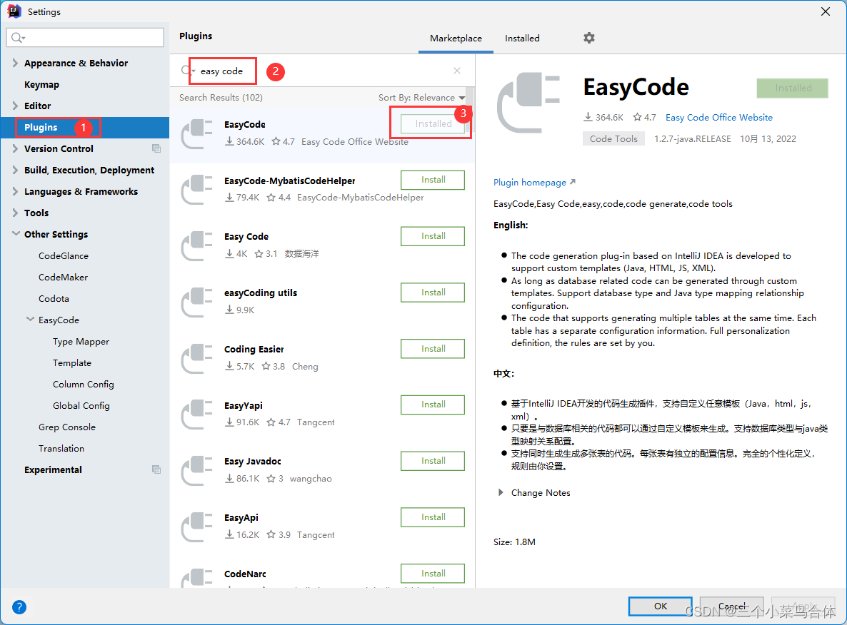Switch to the Marketplace tab
This screenshot has width=847, height=625.
point(456,39)
